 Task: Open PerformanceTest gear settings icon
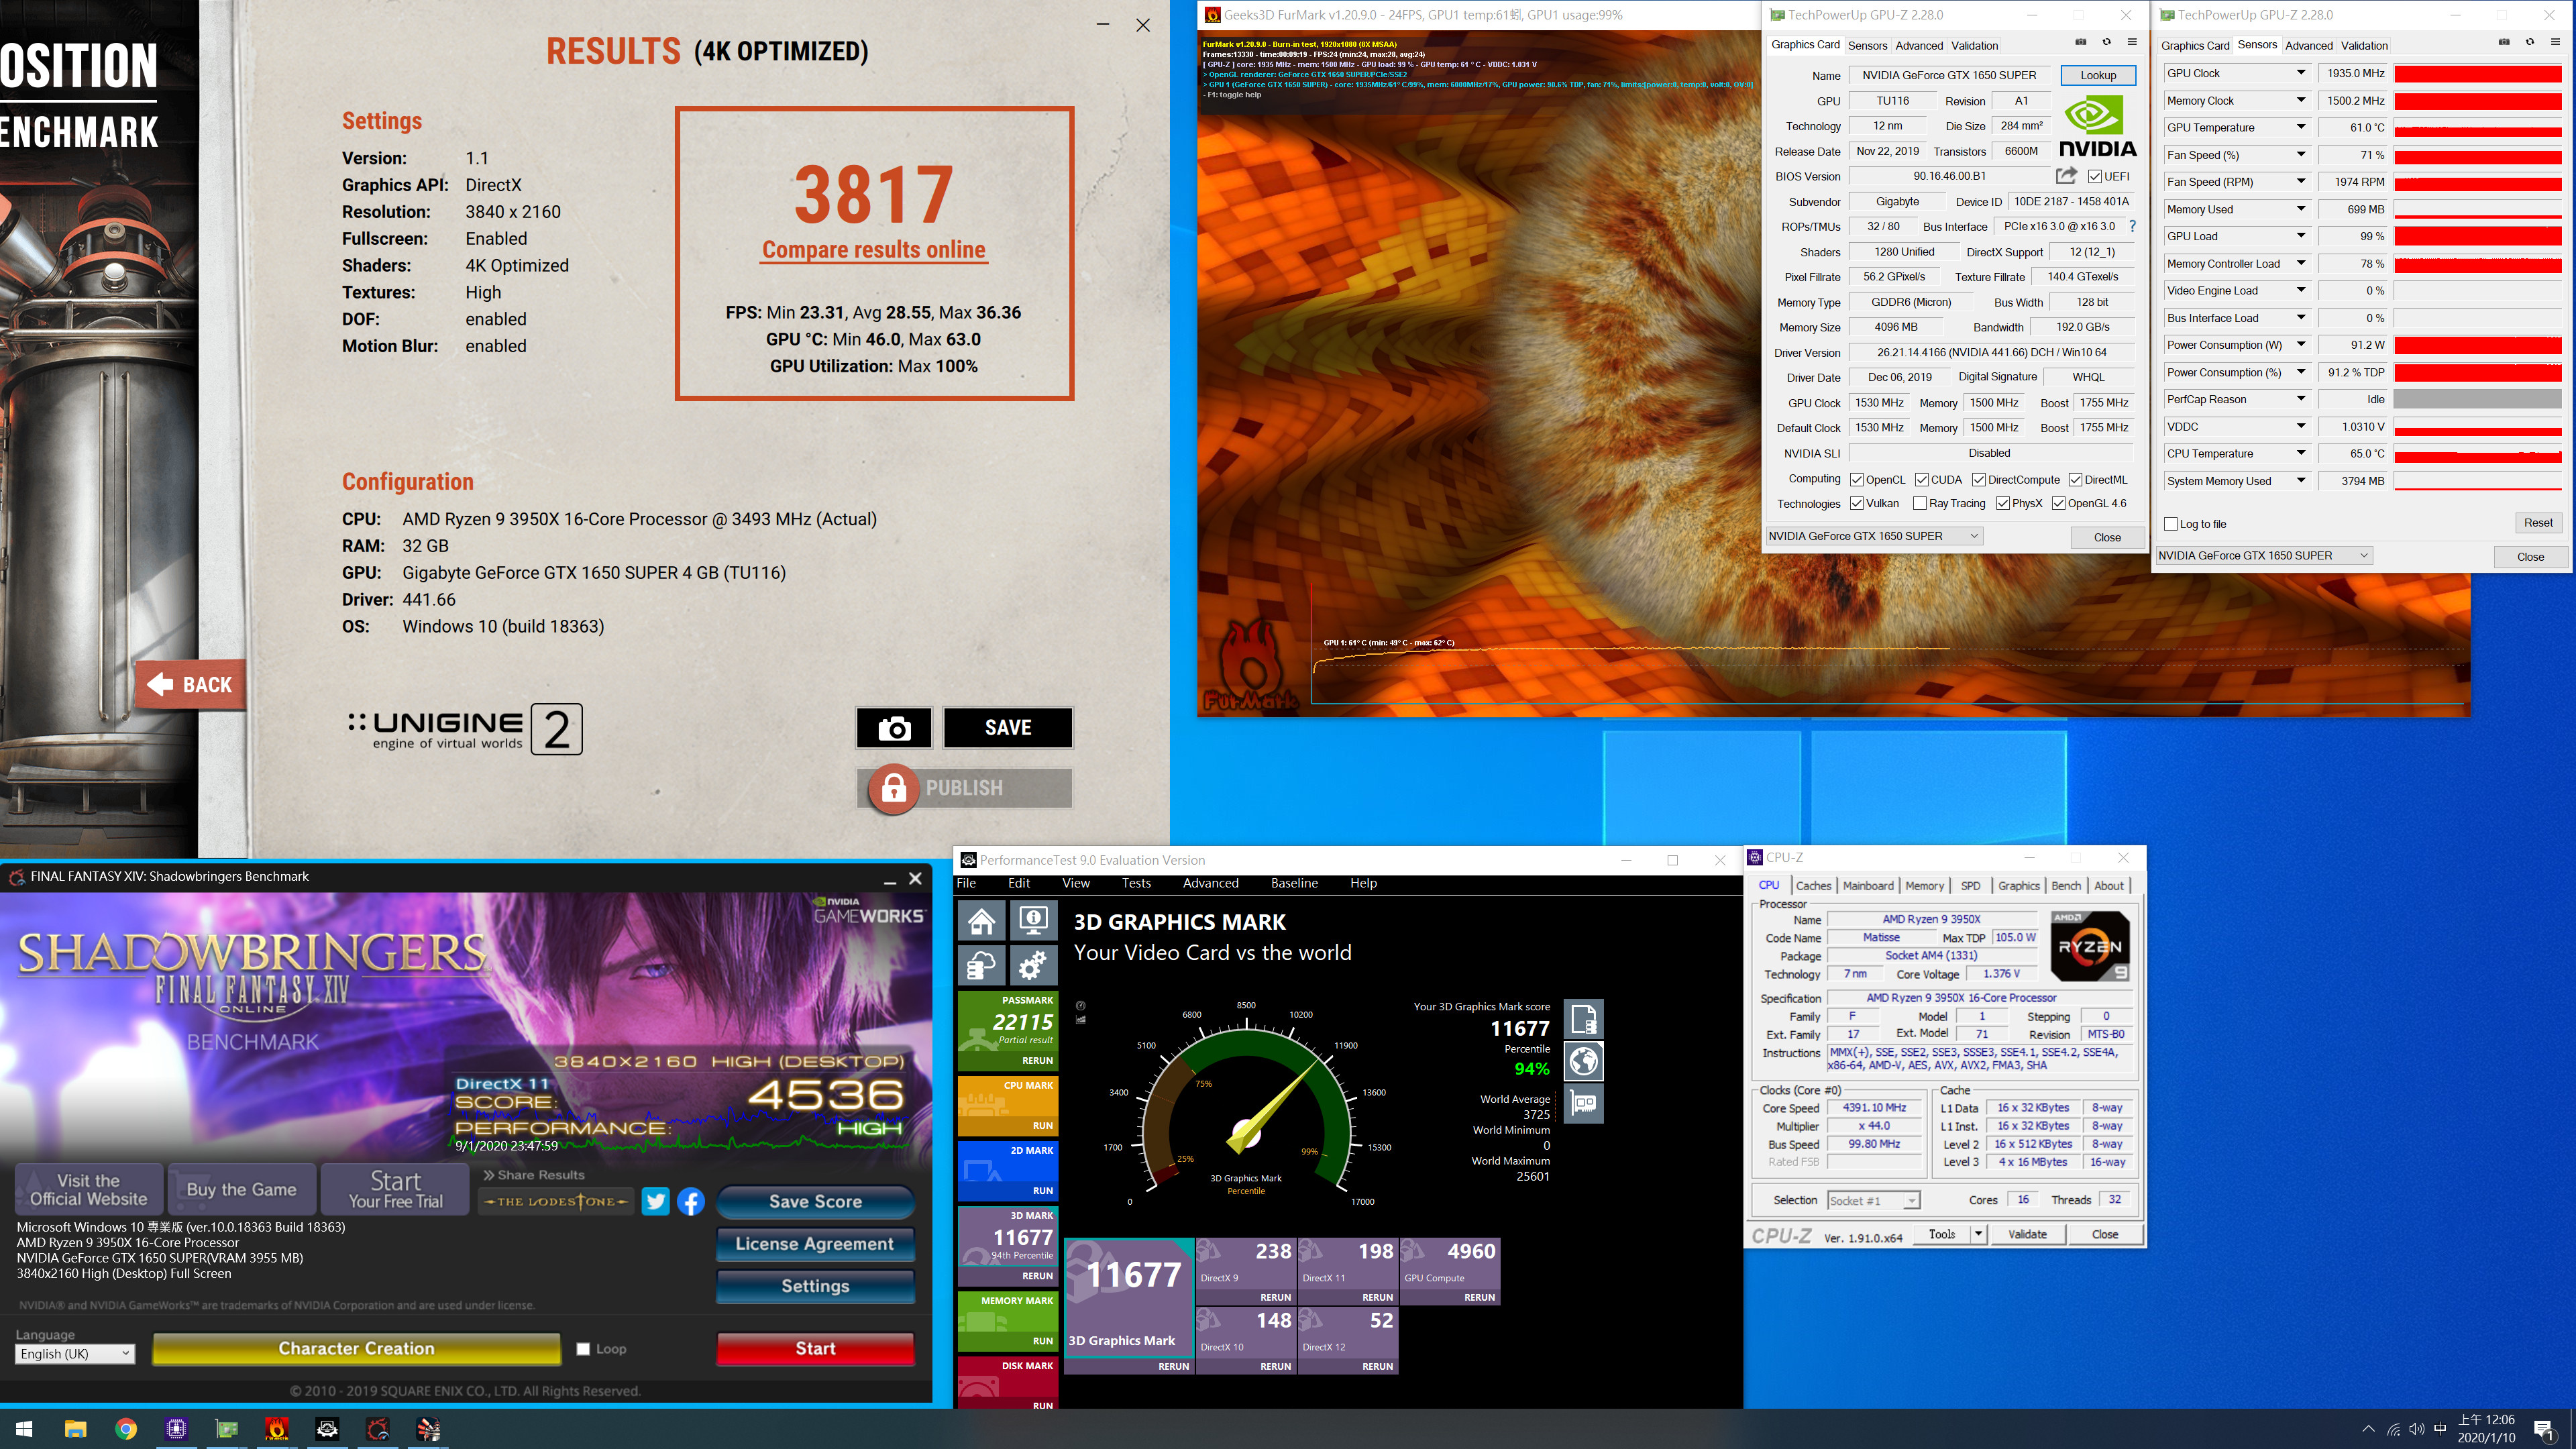tap(1033, 966)
